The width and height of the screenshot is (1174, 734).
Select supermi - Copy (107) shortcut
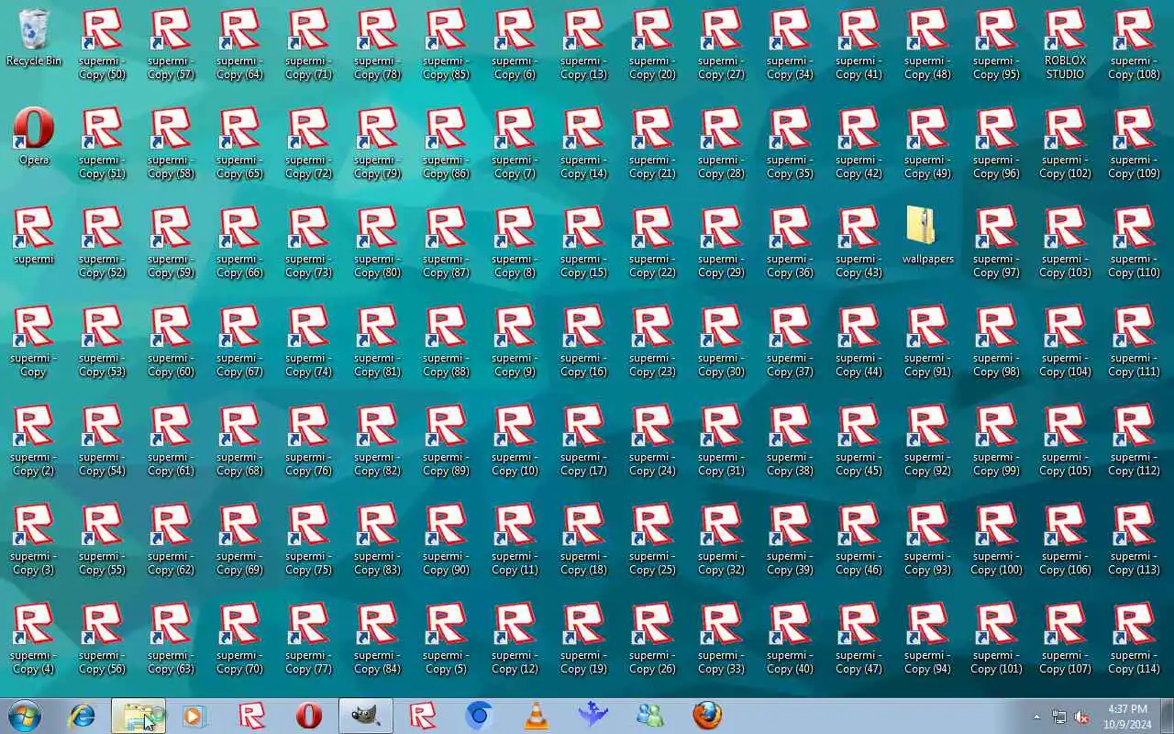pos(1066,639)
